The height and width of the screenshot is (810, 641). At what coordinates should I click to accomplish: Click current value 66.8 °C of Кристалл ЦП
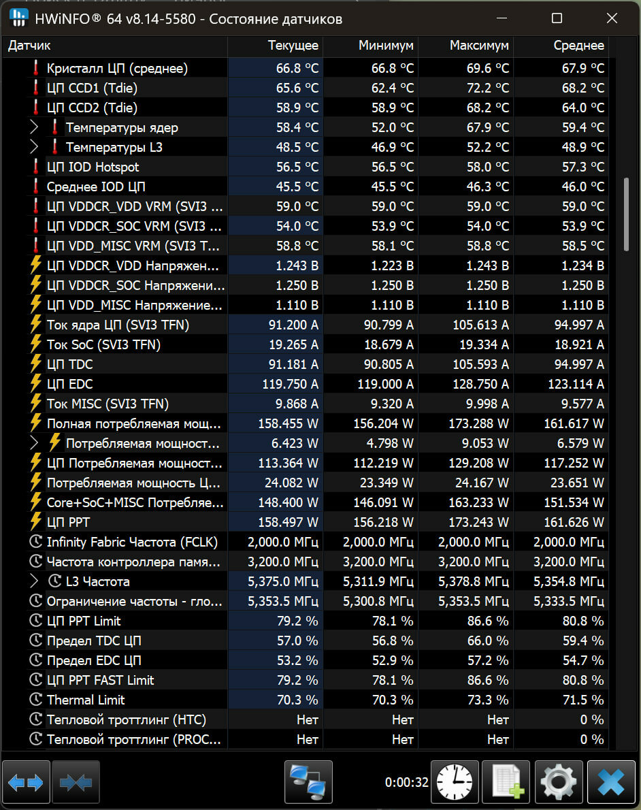pos(297,67)
